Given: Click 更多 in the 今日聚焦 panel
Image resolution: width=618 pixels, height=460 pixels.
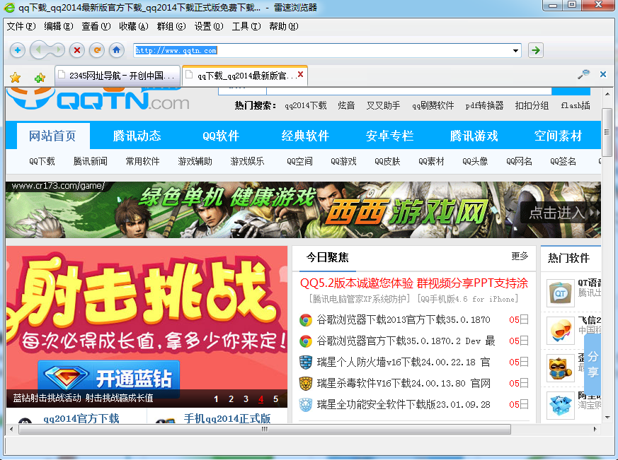Looking at the screenshot, I should click(x=520, y=256).
